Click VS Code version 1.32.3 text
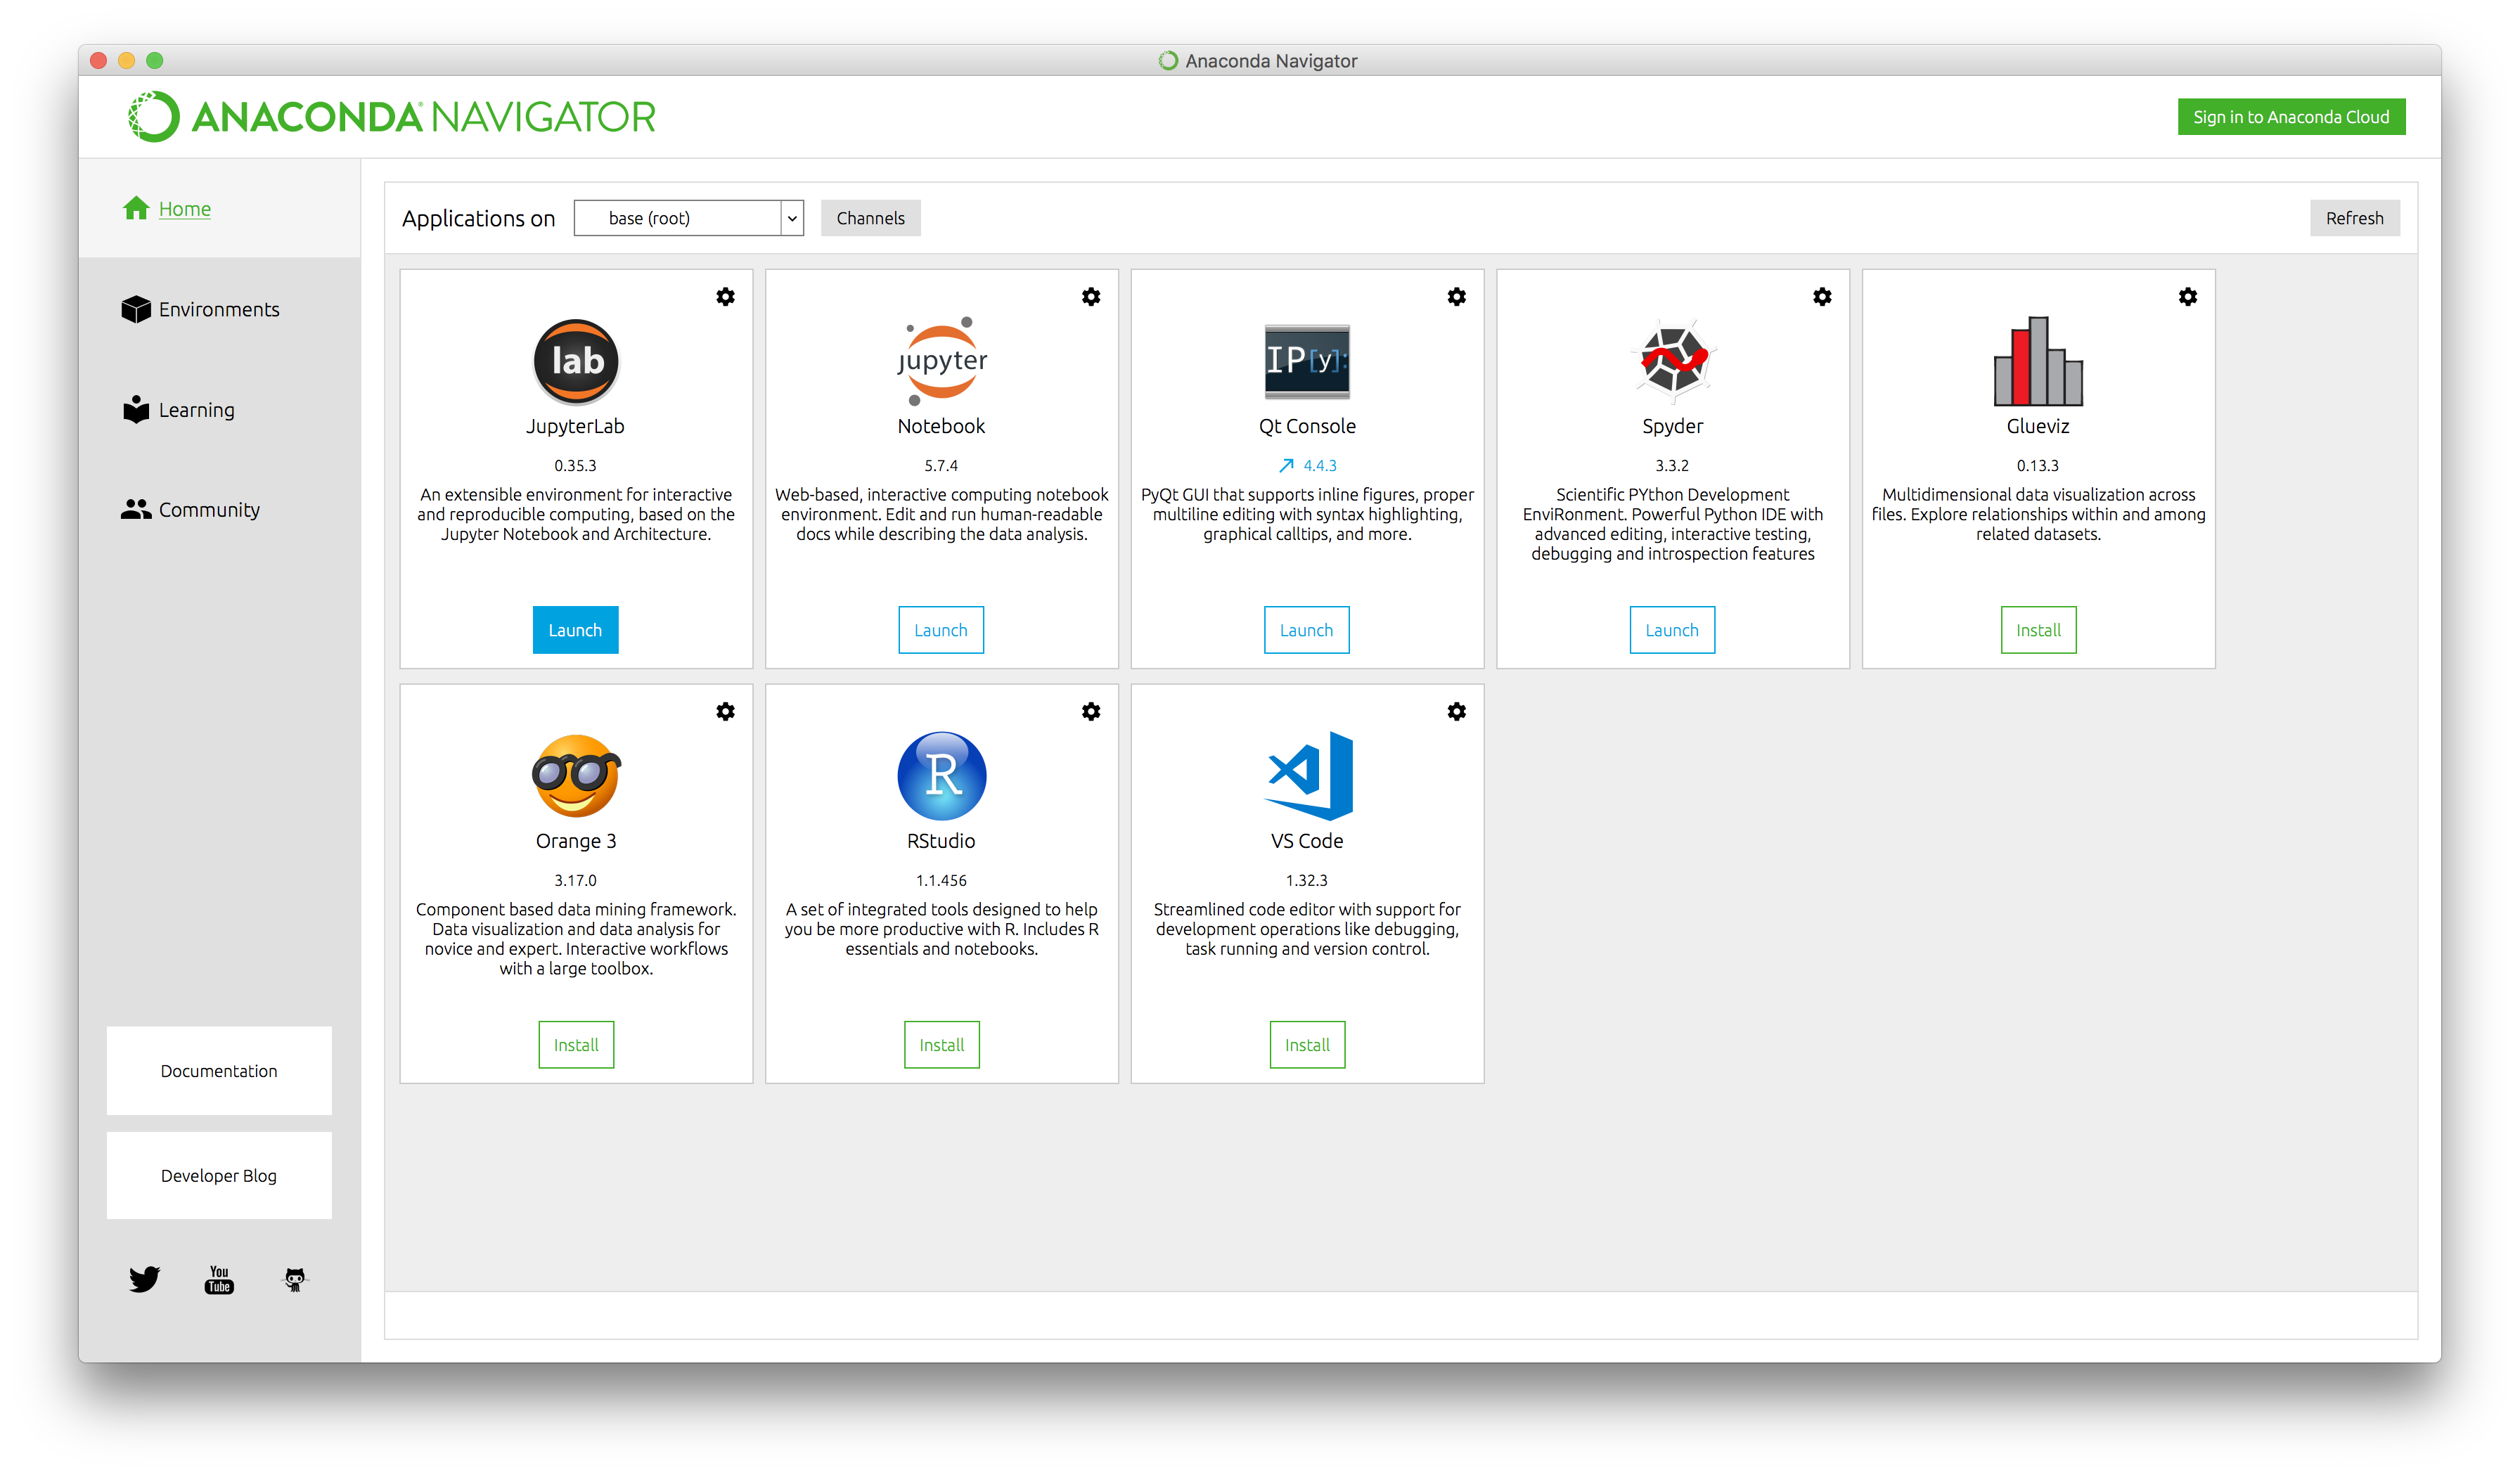The image size is (2520, 1475). pyautogui.click(x=1307, y=881)
